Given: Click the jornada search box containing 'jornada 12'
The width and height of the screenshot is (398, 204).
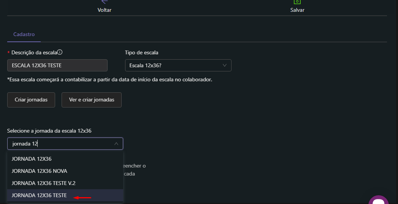Looking at the screenshot, I should [61, 144].
